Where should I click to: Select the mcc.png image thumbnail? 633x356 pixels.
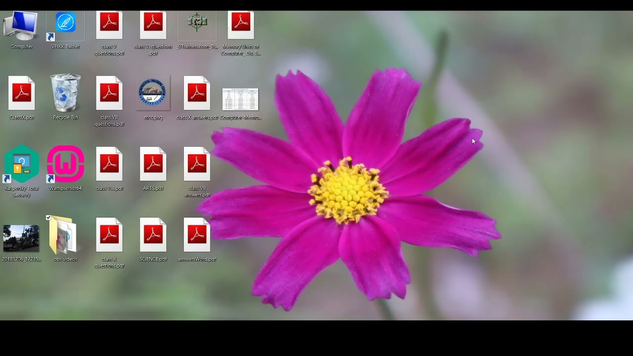pos(153,93)
